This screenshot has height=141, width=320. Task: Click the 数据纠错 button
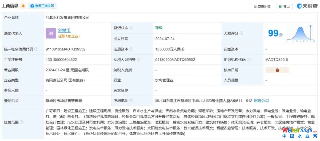point(262,6)
